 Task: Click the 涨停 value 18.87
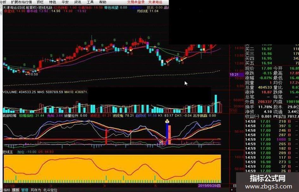coord(267,92)
